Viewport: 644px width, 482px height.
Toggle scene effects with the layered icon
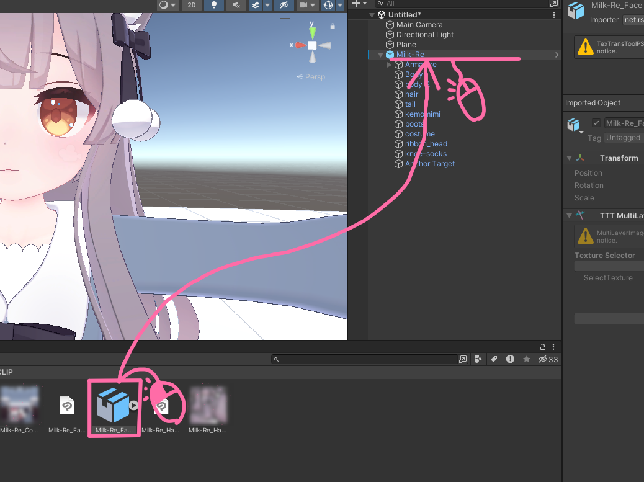254,5
